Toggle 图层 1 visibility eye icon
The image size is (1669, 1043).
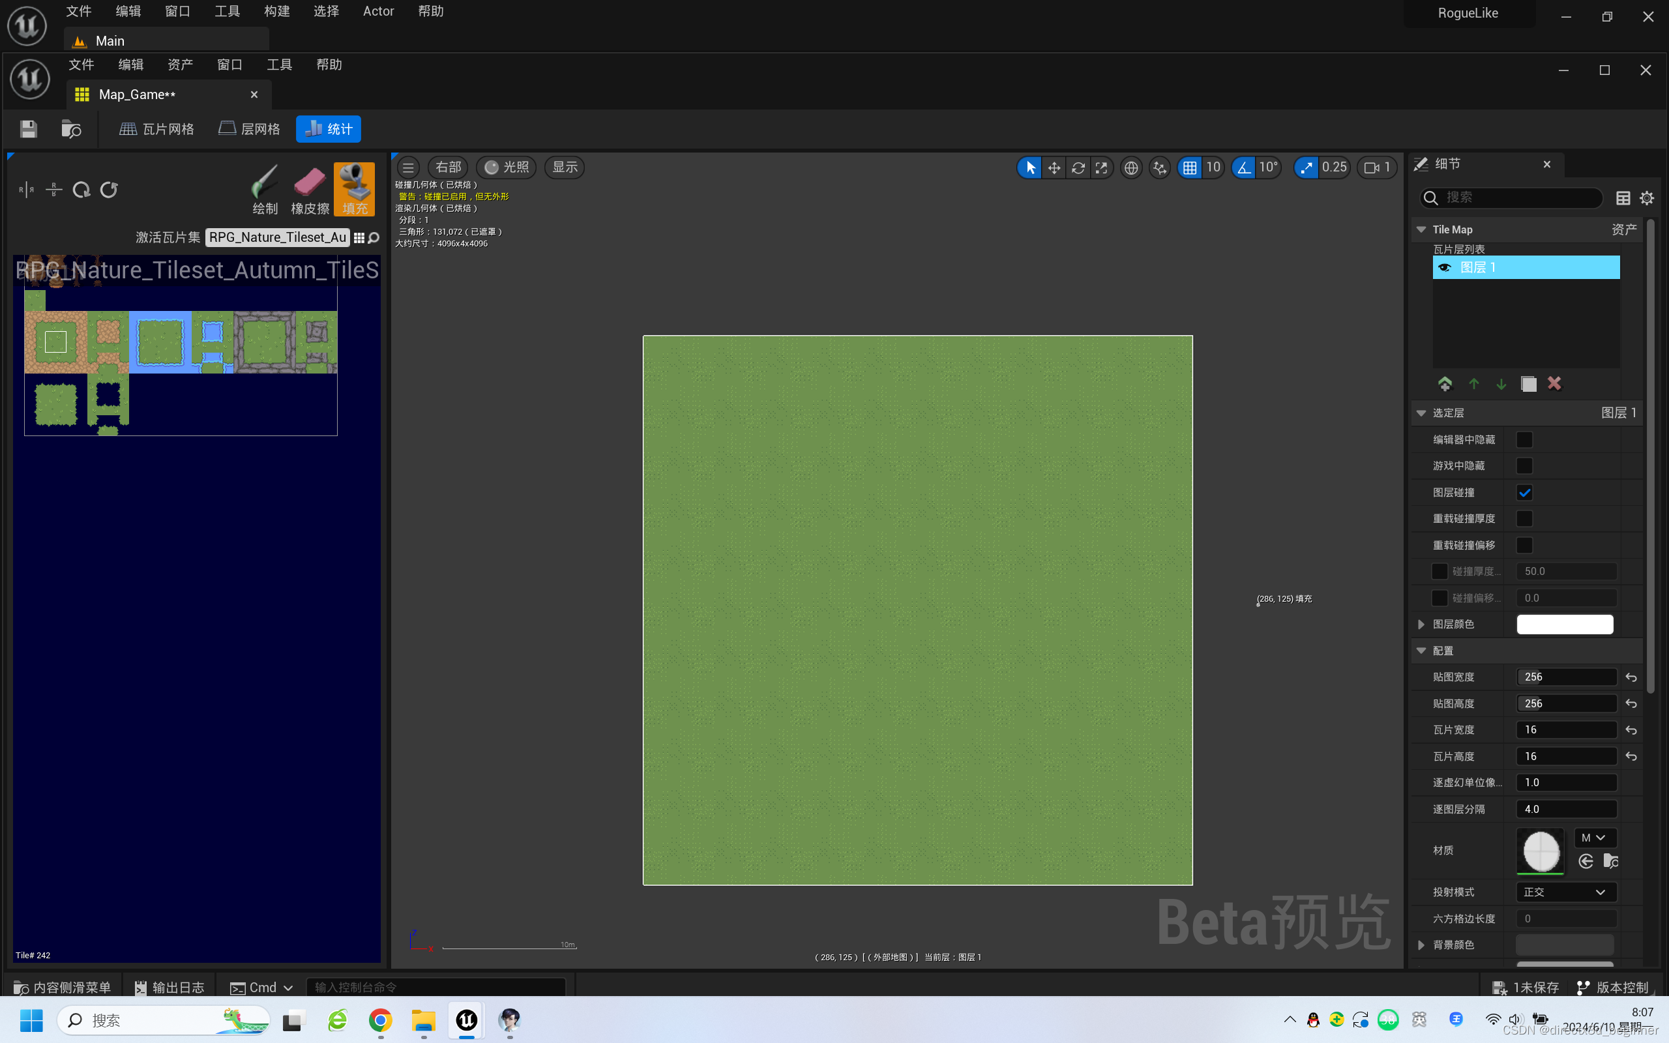click(x=1444, y=267)
